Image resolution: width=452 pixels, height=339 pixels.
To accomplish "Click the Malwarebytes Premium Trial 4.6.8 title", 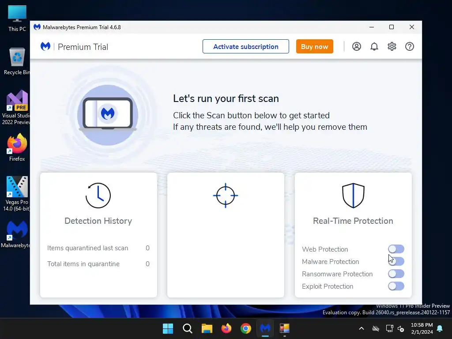I will pos(82,27).
